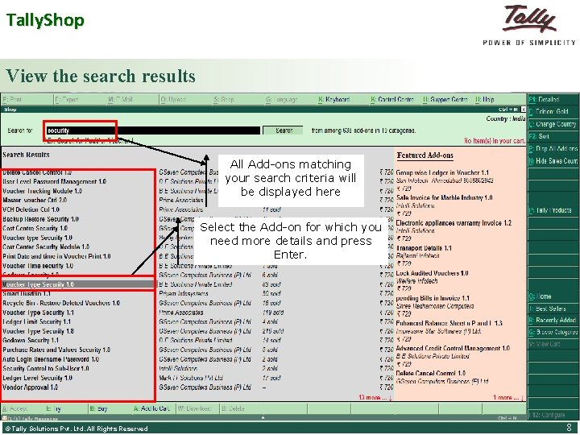This screenshot has height=435, width=580.
Task: Select Cost Center Security Module 1.0 add-on
Action: (46, 247)
